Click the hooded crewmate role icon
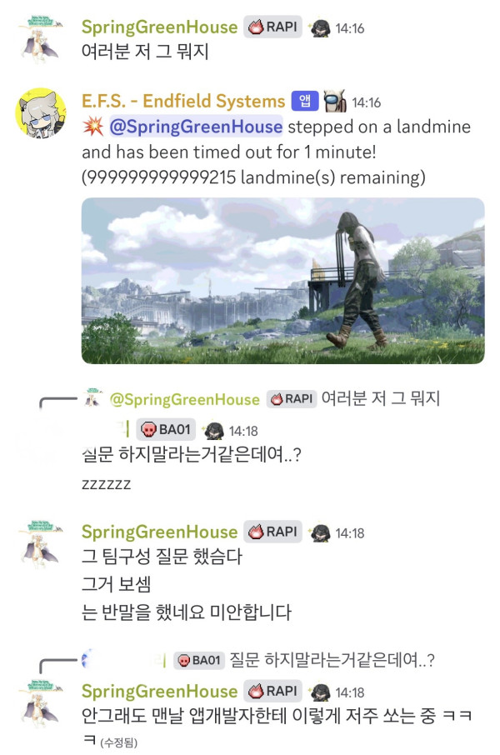 click(x=335, y=101)
